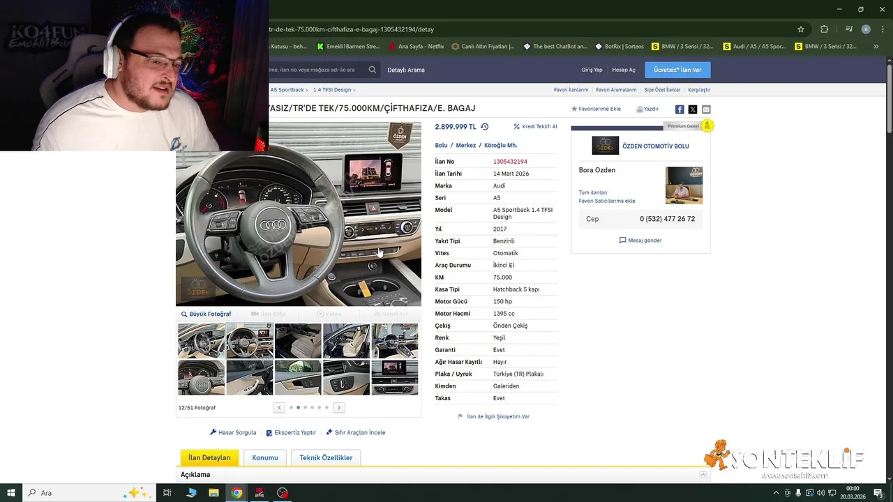Screen dimensions: 893x502
Task: Add listing with Favorilerime Ekle star
Action: point(596,109)
